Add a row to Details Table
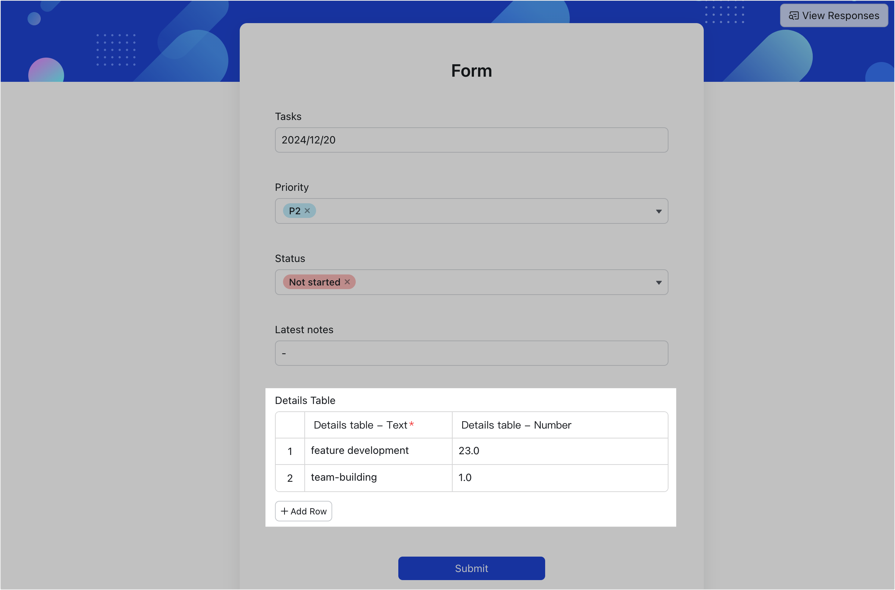 click(x=303, y=511)
